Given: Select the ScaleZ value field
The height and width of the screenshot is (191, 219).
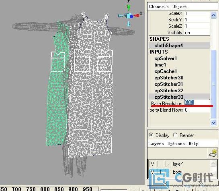Looking at the screenshot, I should pos(197,26).
